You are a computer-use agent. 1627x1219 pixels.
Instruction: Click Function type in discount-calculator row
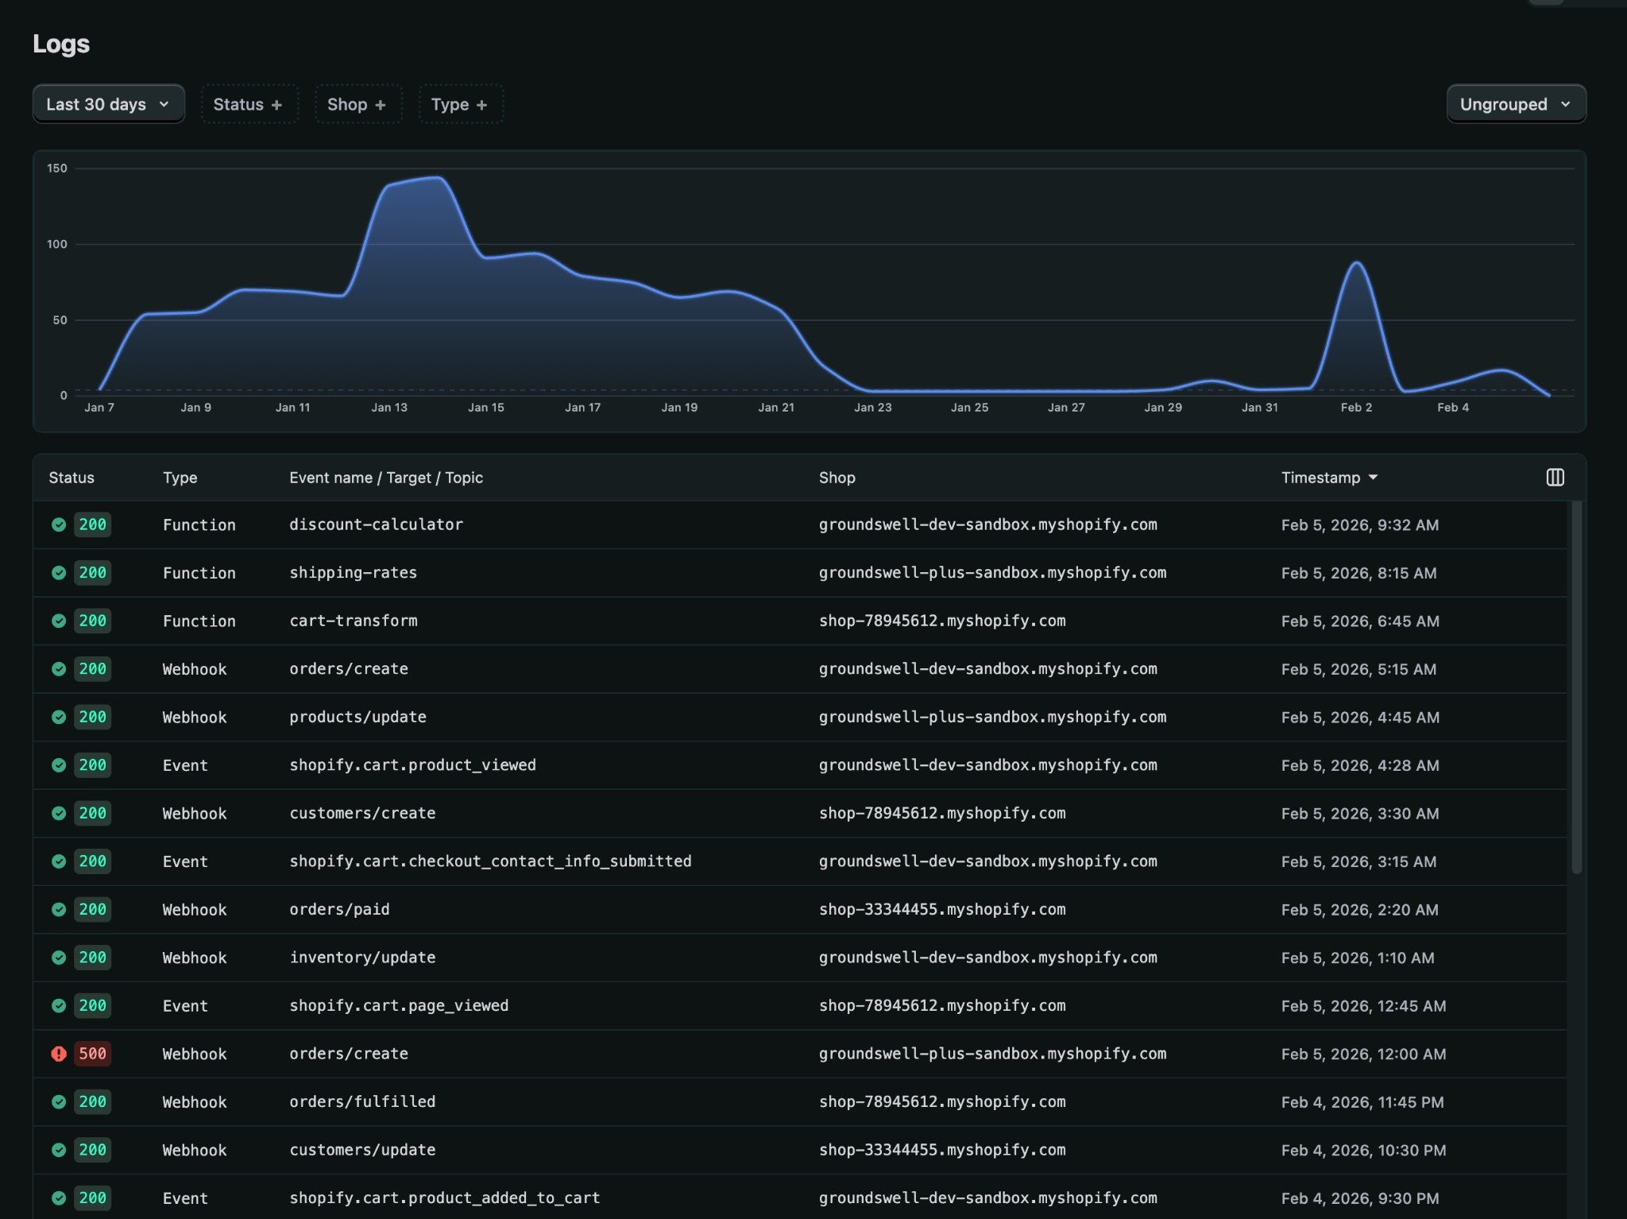[x=199, y=524]
